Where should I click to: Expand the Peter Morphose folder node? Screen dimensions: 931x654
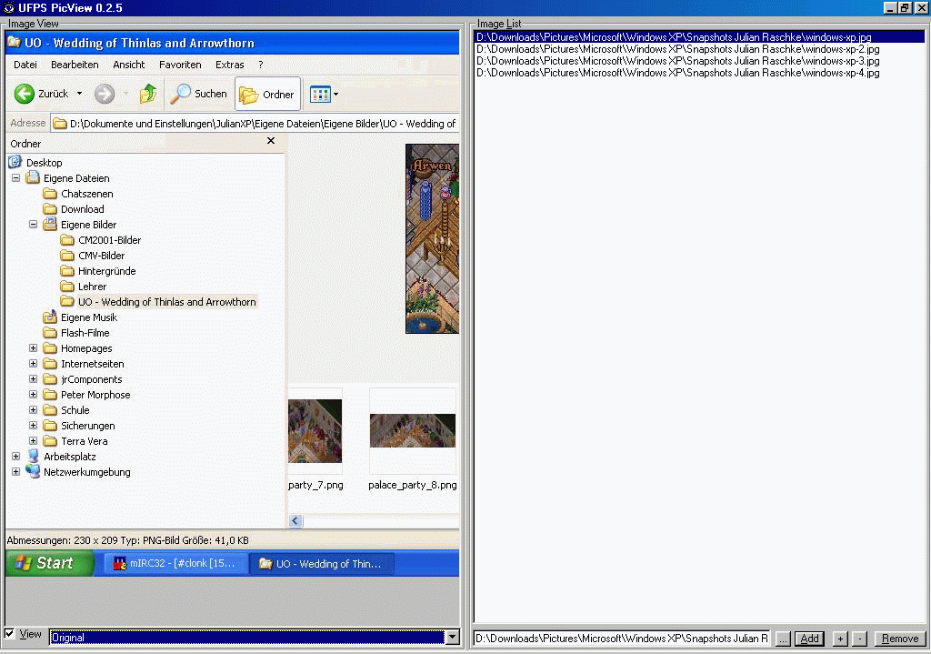pos(34,395)
